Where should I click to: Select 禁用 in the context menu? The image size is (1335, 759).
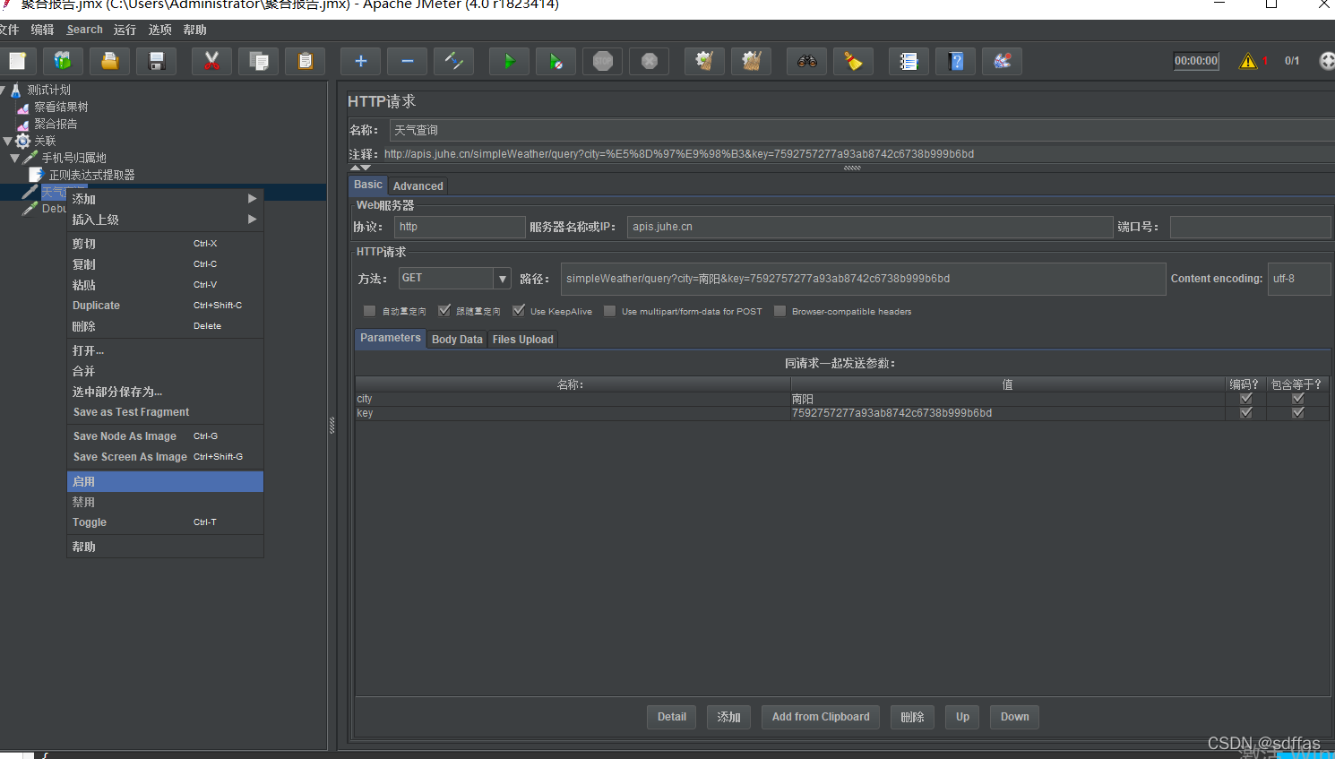pos(165,503)
